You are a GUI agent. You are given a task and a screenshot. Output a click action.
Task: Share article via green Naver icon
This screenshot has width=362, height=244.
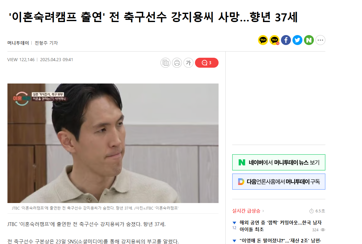[309, 40]
